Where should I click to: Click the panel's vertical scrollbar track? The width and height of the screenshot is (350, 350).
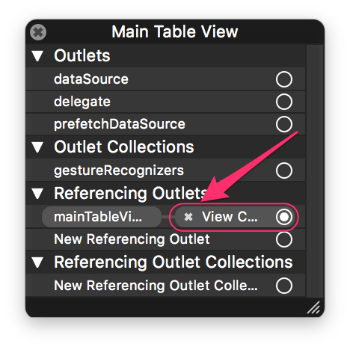315,171
